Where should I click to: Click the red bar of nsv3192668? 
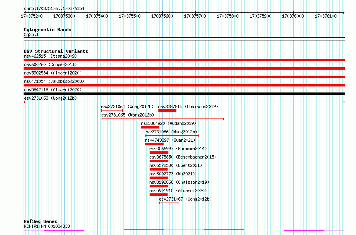coord(159,186)
